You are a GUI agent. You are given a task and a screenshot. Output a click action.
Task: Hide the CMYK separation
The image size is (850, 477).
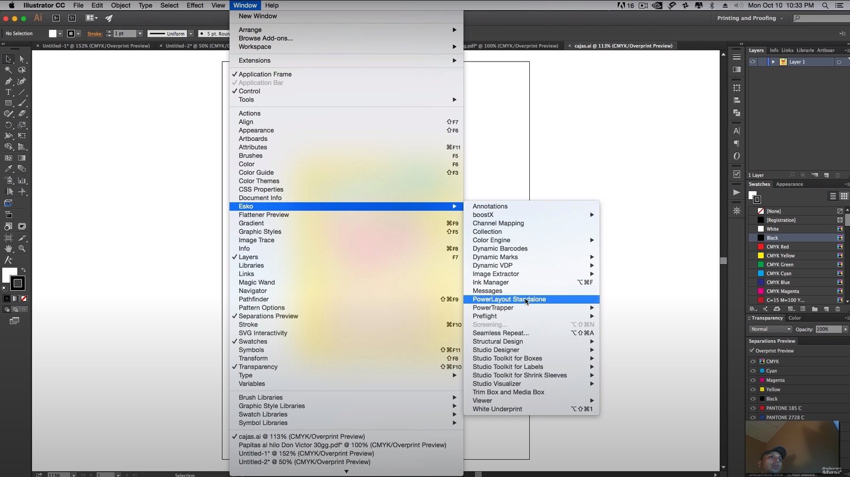pos(753,362)
